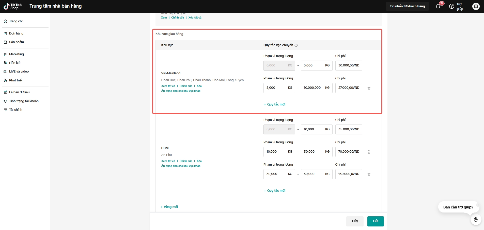484x230 pixels.
Task: Click 'Chỉnh sửa' for the HCM region
Action: point(186,161)
